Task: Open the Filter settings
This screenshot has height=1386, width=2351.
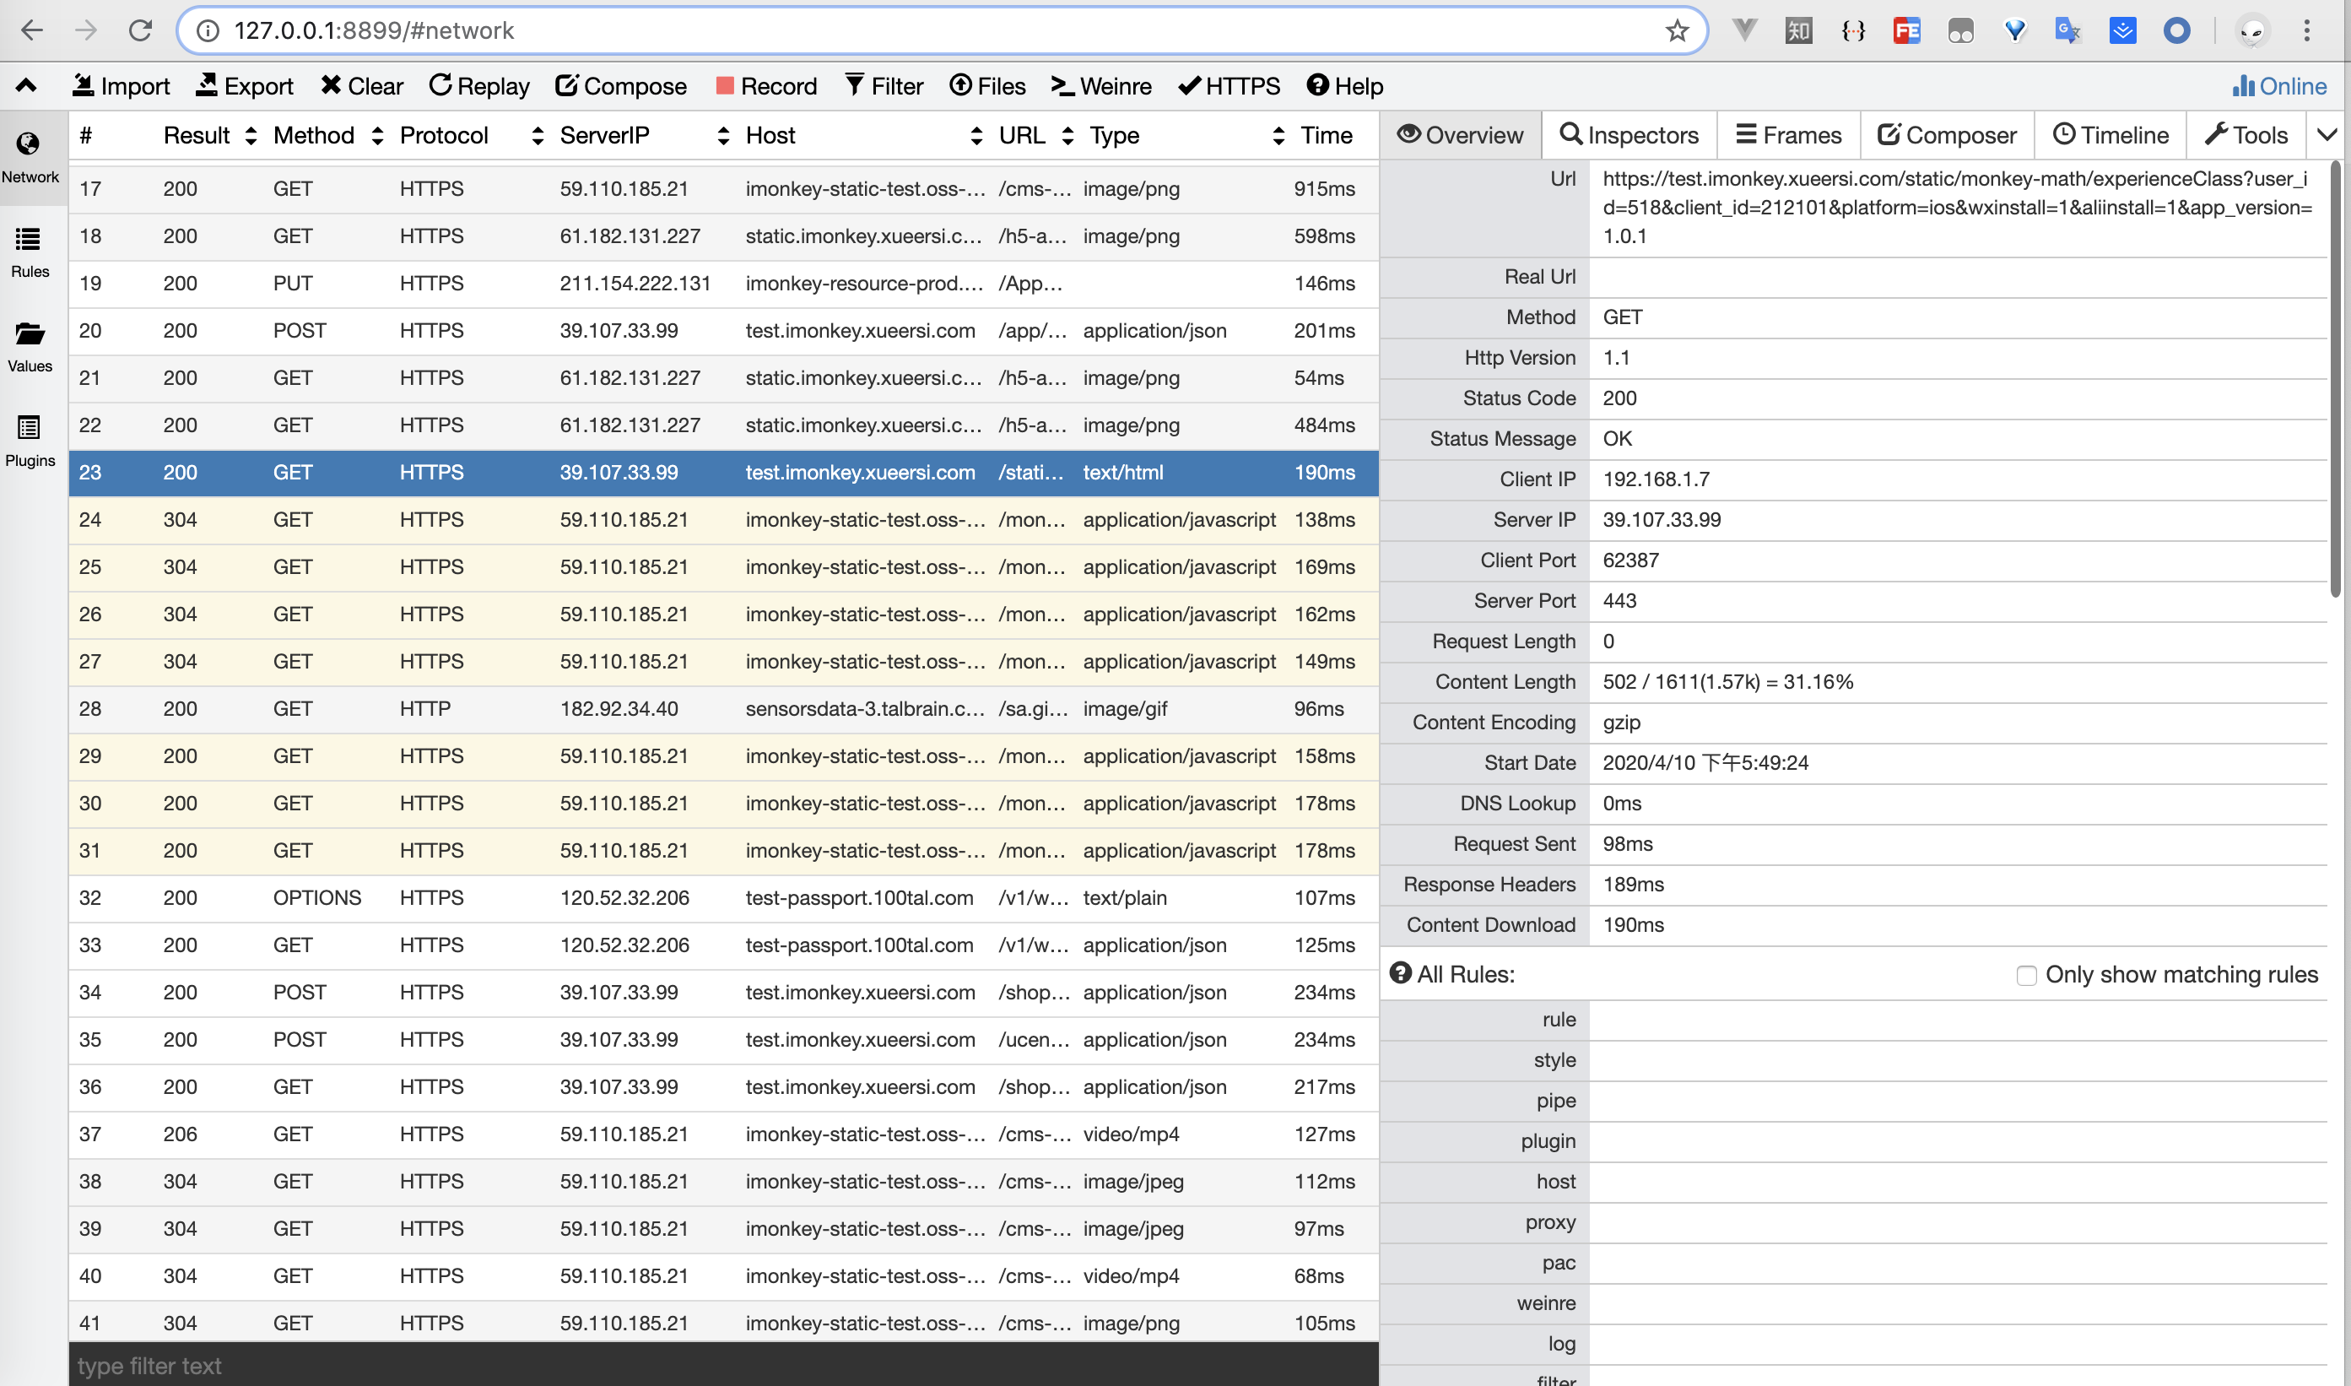Action: (x=884, y=86)
